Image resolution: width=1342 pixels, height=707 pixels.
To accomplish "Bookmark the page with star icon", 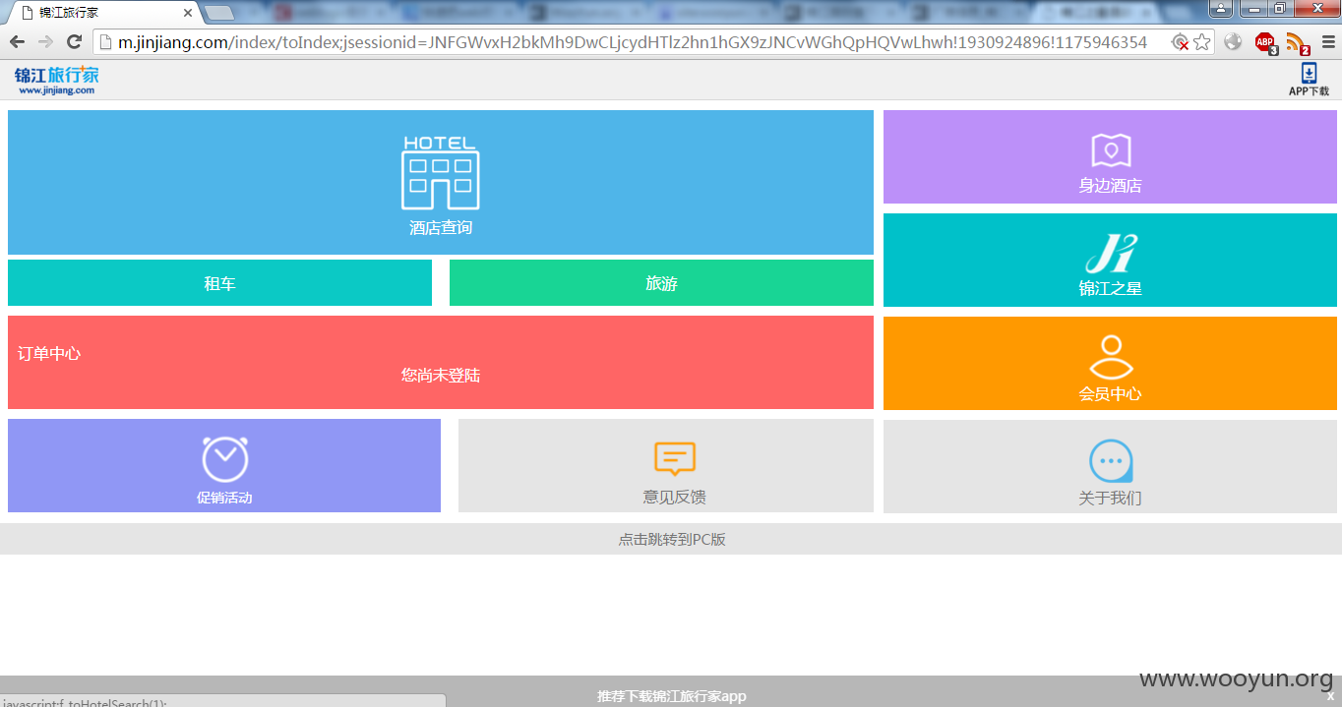I will click(x=1201, y=42).
